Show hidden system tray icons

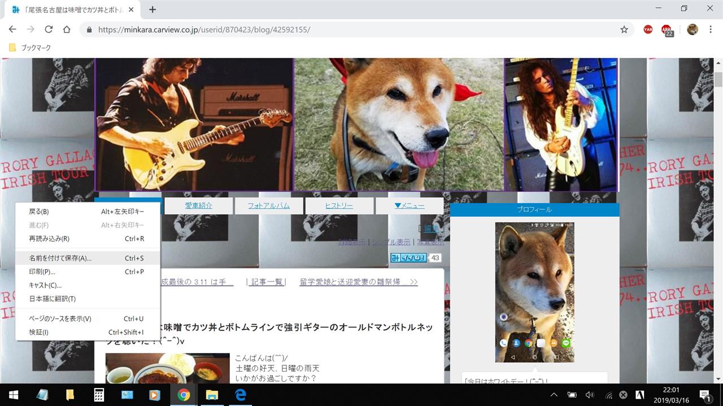pos(554,395)
